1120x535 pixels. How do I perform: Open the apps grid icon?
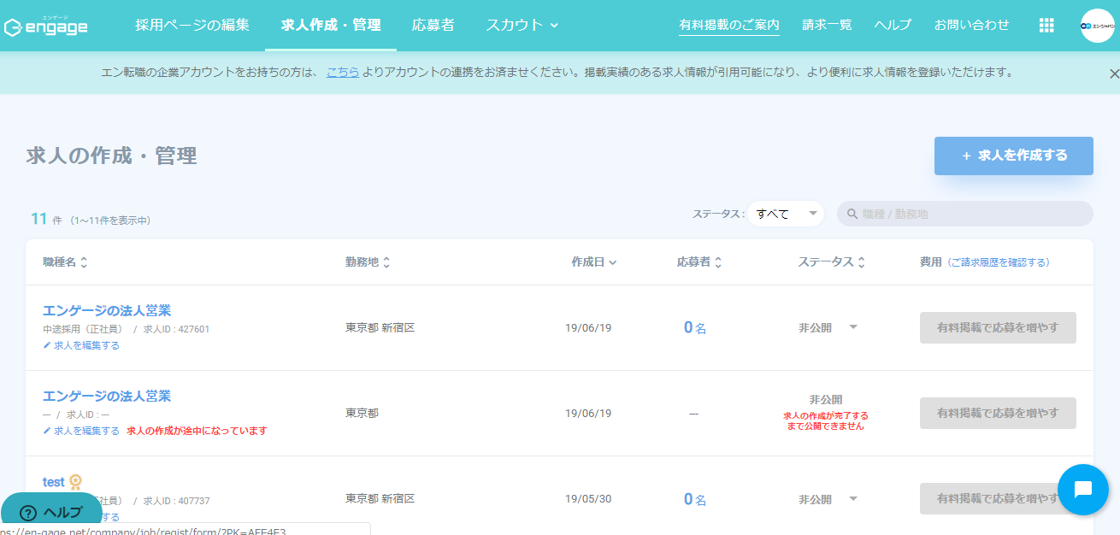pyautogui.click(x=1046, y=26)
